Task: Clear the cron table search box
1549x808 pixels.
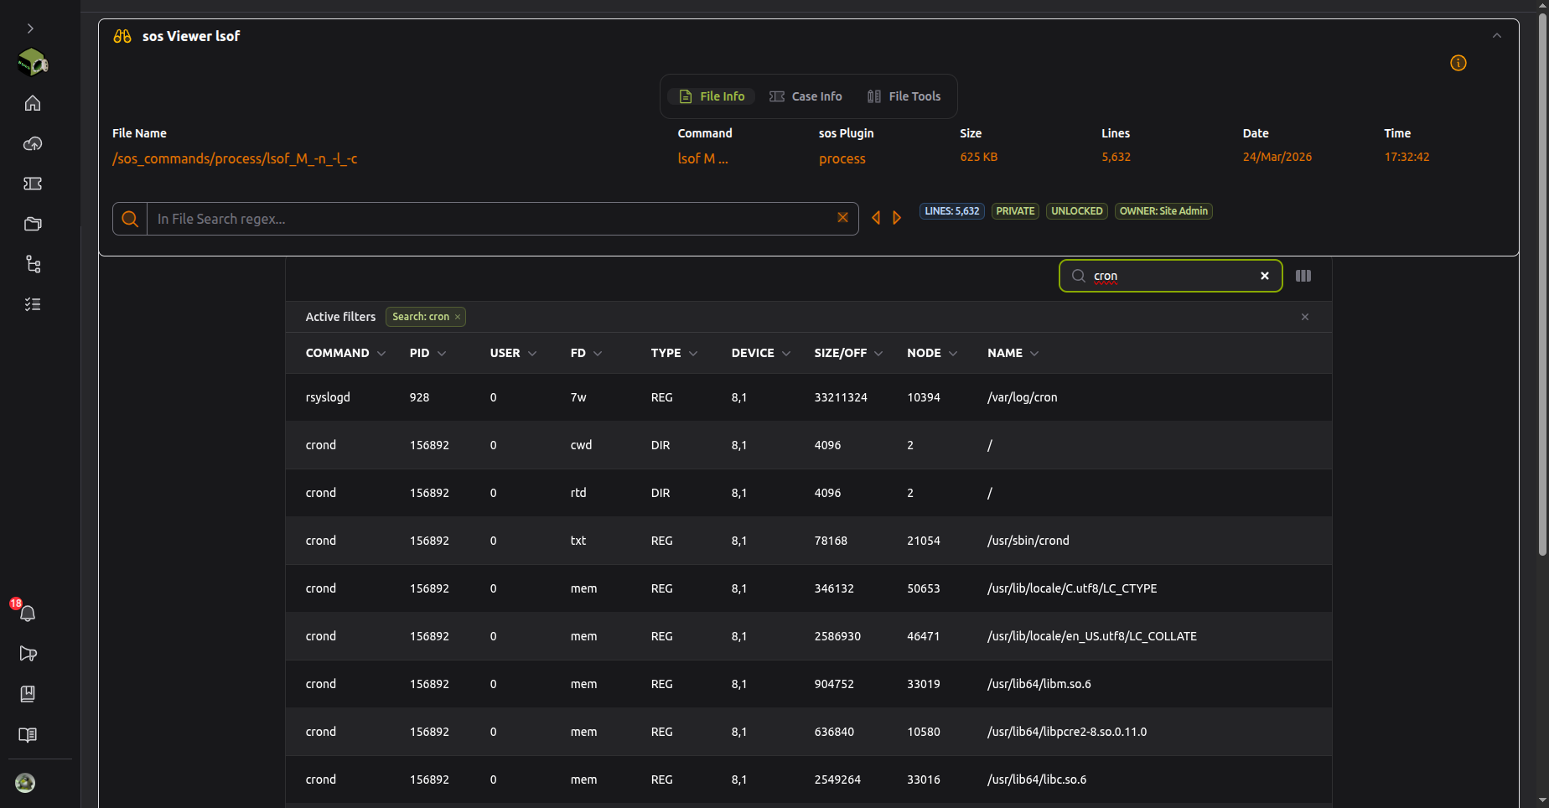Action: point(1265,276)
